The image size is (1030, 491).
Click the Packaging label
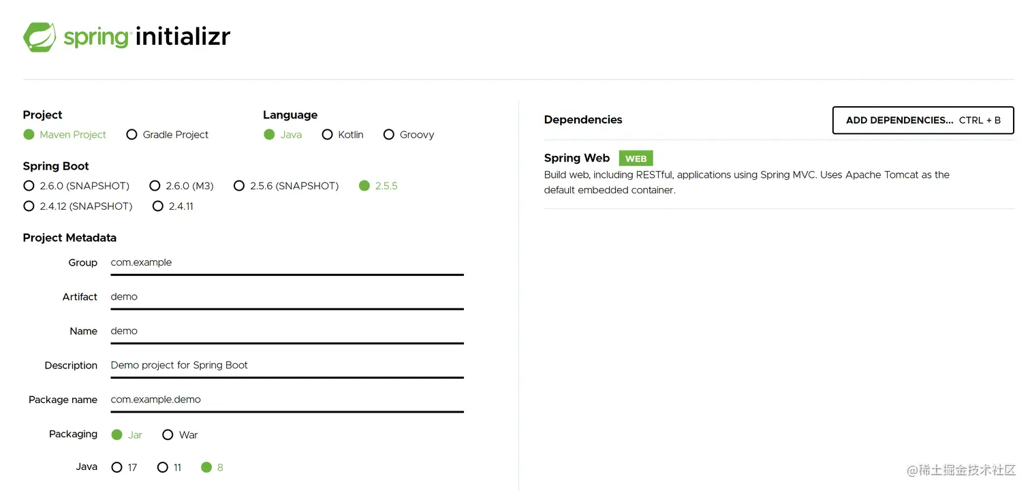pos(73,434)
